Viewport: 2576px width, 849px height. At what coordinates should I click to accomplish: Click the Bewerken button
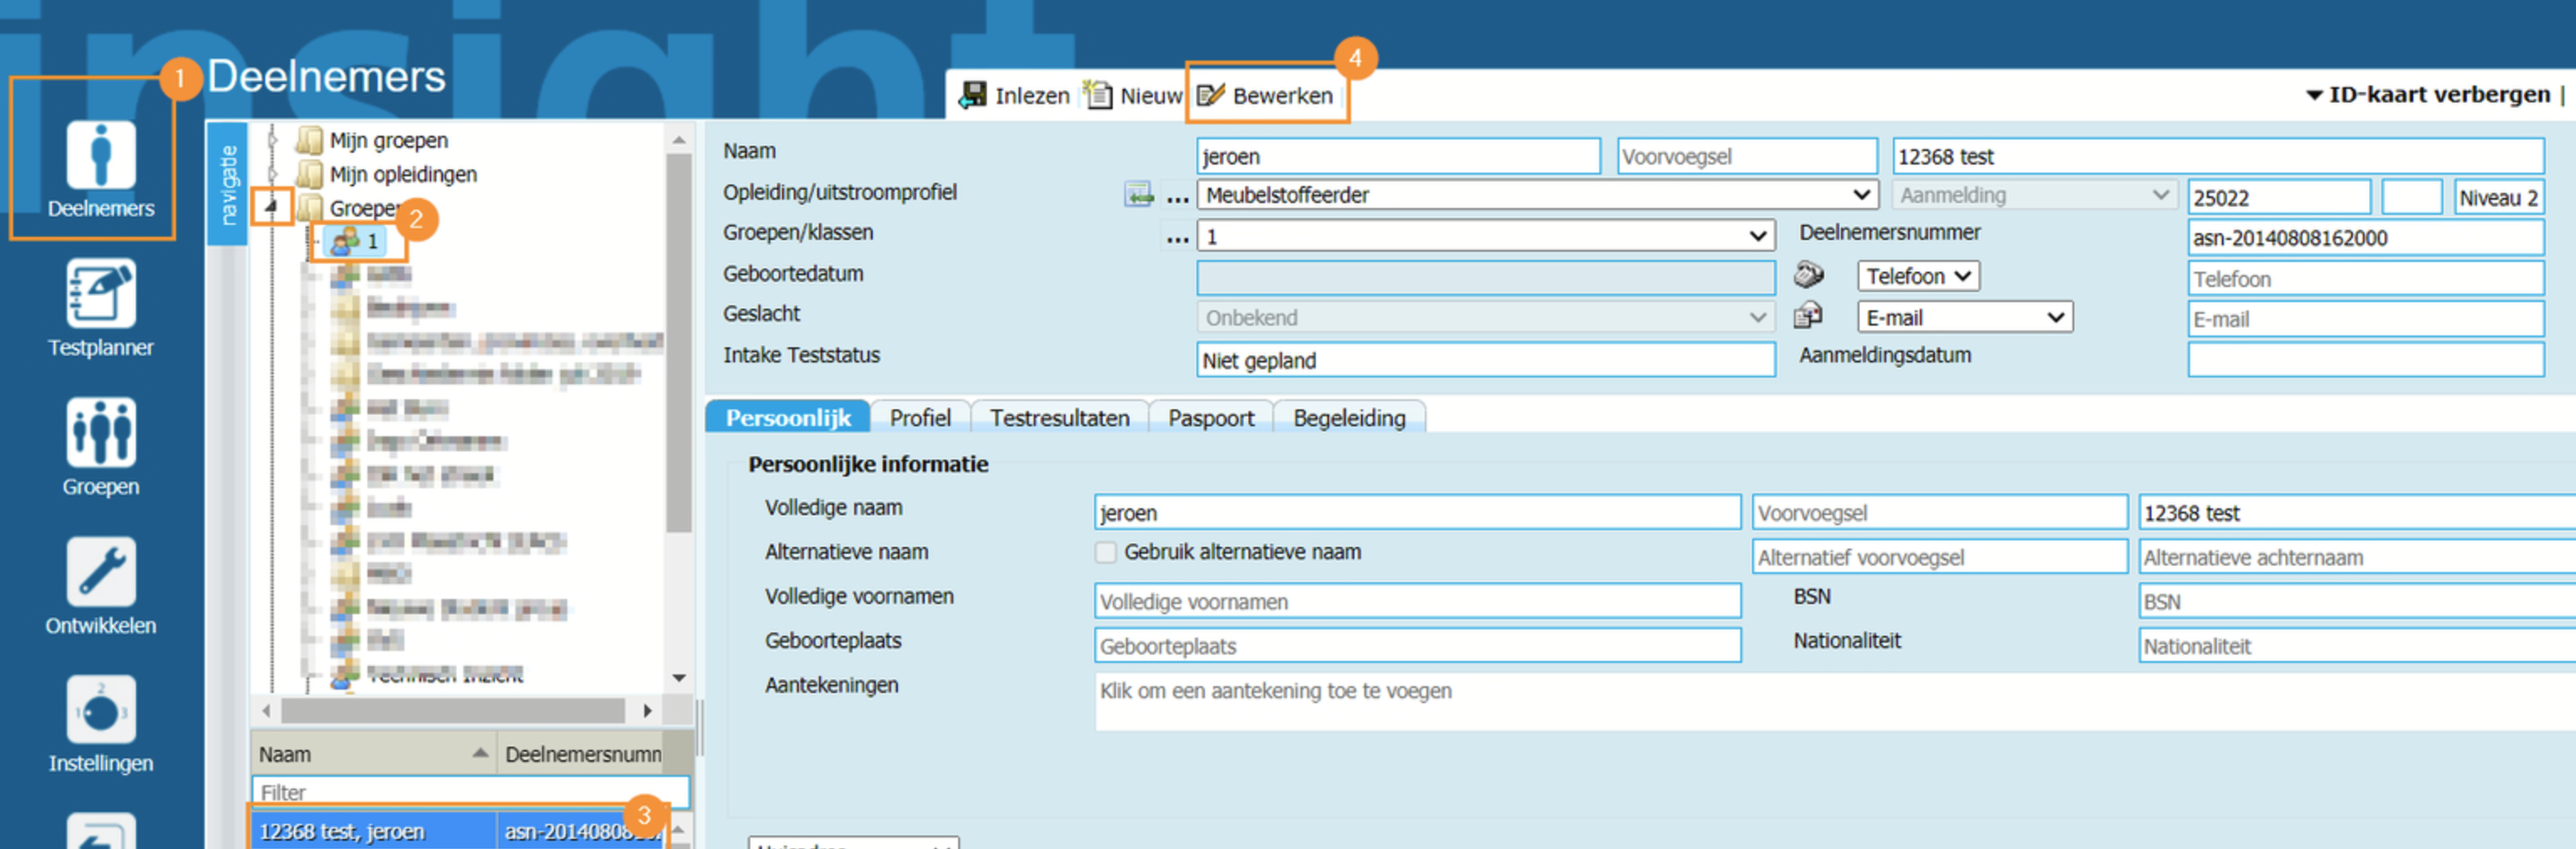[1267, 96]
